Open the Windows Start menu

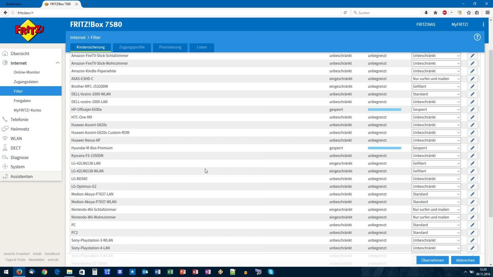click(x=6, y=272)
